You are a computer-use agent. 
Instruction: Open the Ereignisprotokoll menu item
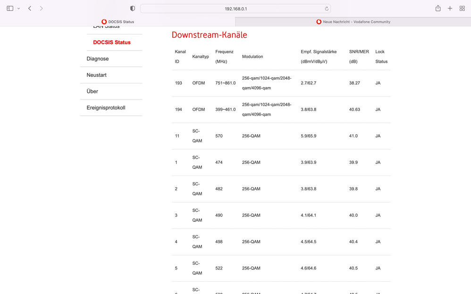(x=106, y=108)
